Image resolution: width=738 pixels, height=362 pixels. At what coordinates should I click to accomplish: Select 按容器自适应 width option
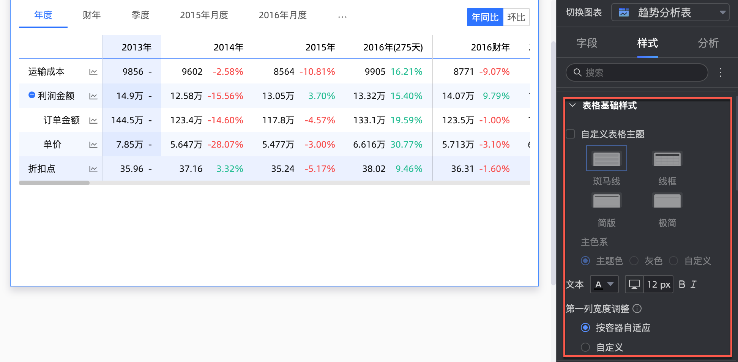585,327
